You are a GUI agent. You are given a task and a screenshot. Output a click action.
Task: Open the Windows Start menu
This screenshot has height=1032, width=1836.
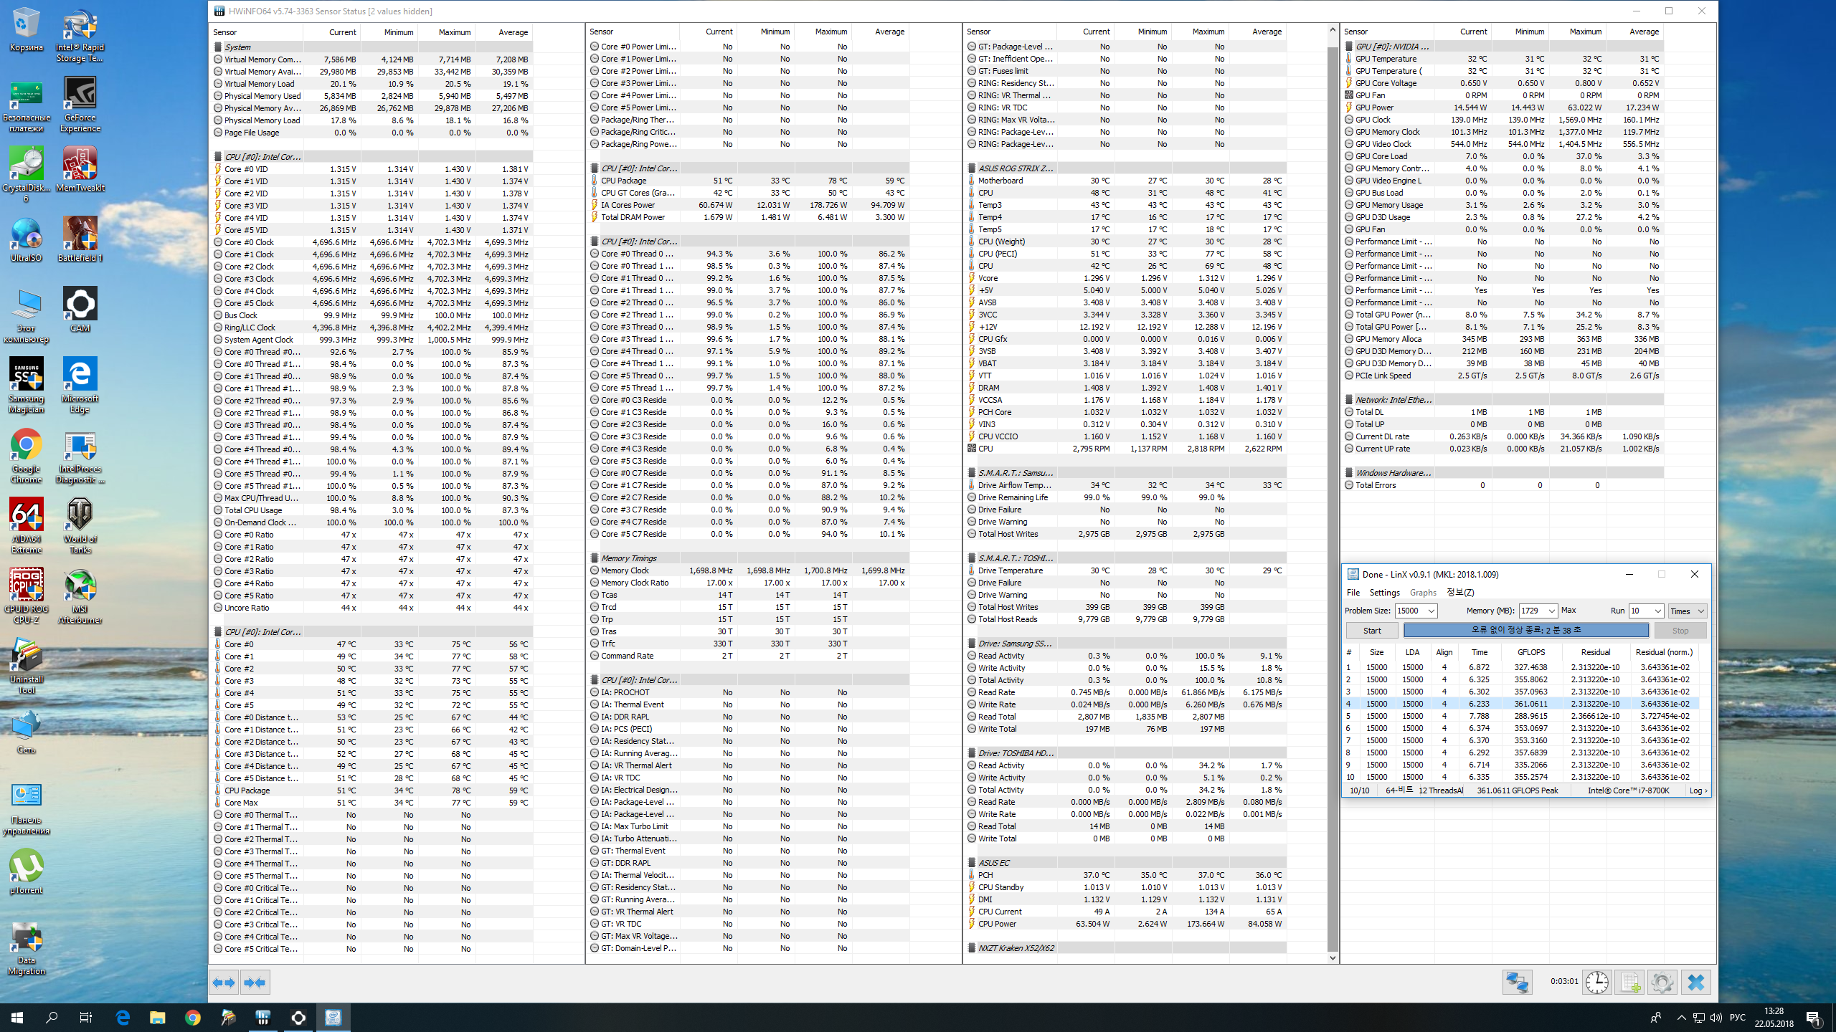tap(17, 1018)
